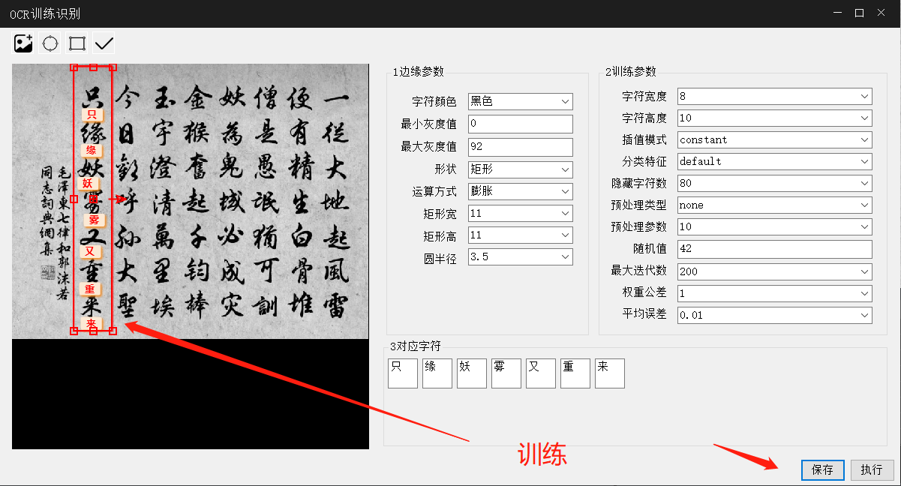The height and width of the screenshot is (486, 901).
Task: Open the 字符宽度 dropdown showing 8
Action: 774,96
